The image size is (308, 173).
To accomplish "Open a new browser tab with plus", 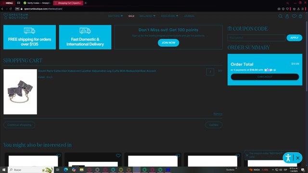I will pyautogui.click(x=86, y=3).
